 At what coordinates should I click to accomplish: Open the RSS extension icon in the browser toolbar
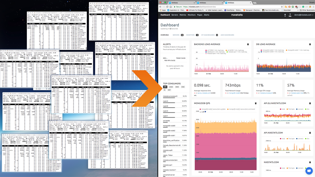[x=286, y=7]
